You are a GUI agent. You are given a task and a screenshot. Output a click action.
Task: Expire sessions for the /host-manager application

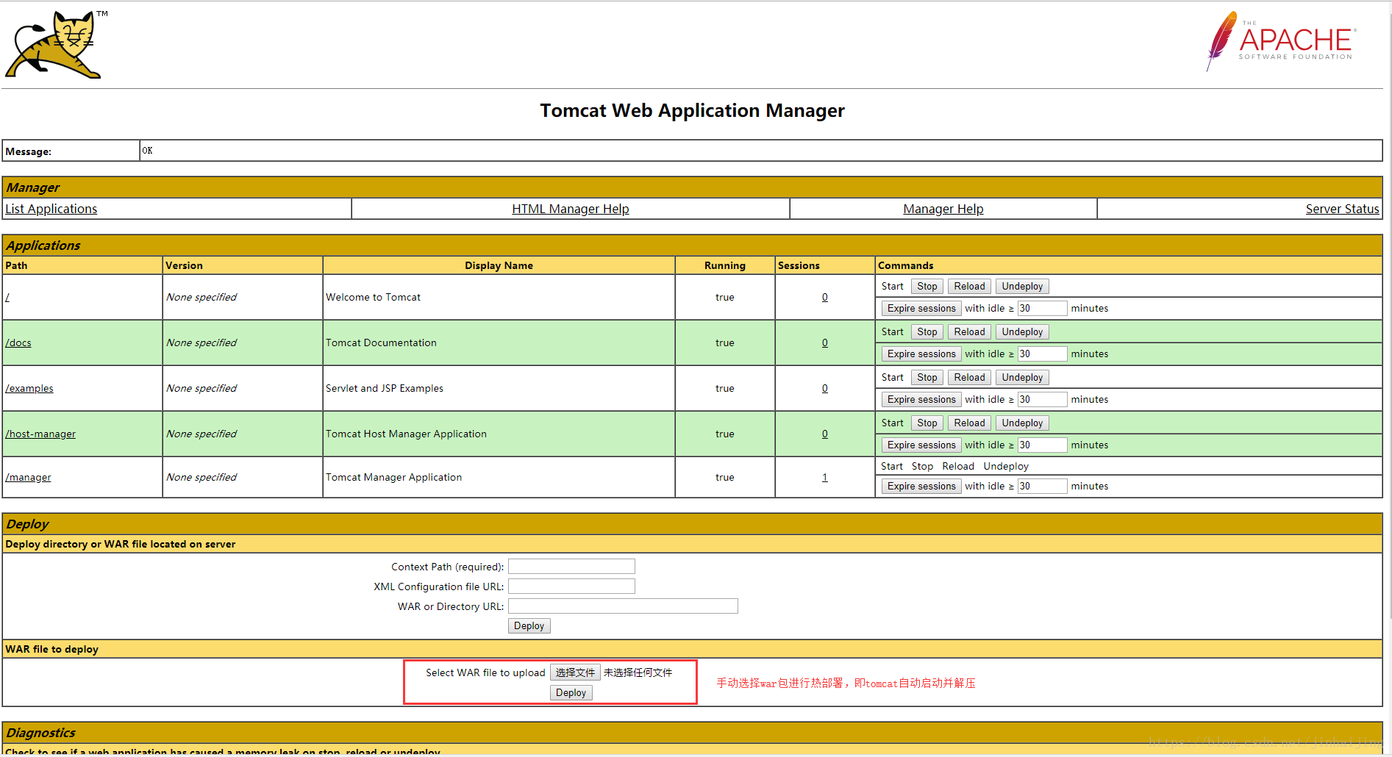(921, 445)
